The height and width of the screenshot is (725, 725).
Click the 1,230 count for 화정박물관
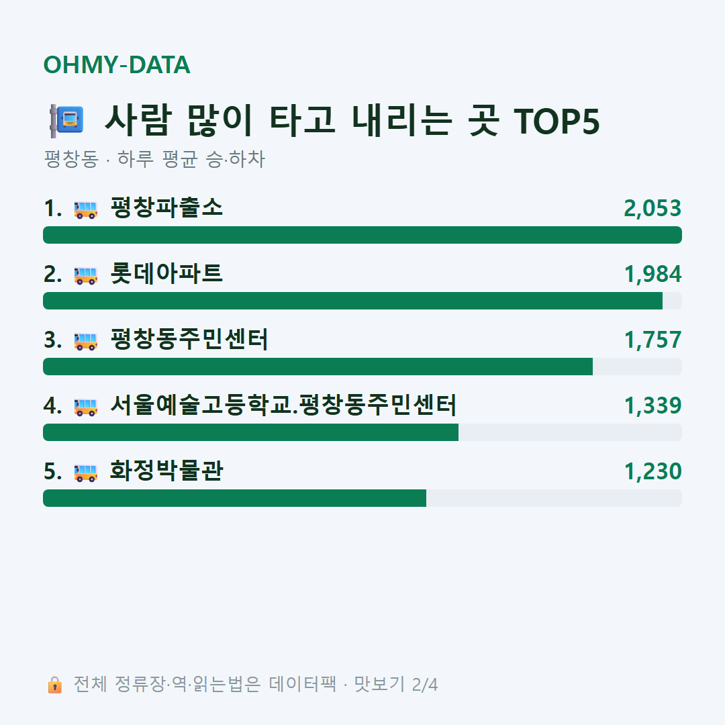[x=653, y=472]
